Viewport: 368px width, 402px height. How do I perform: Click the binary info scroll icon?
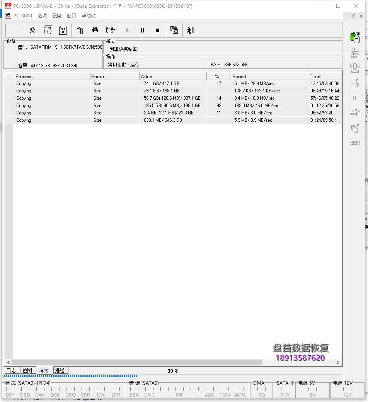coord(48,30)
